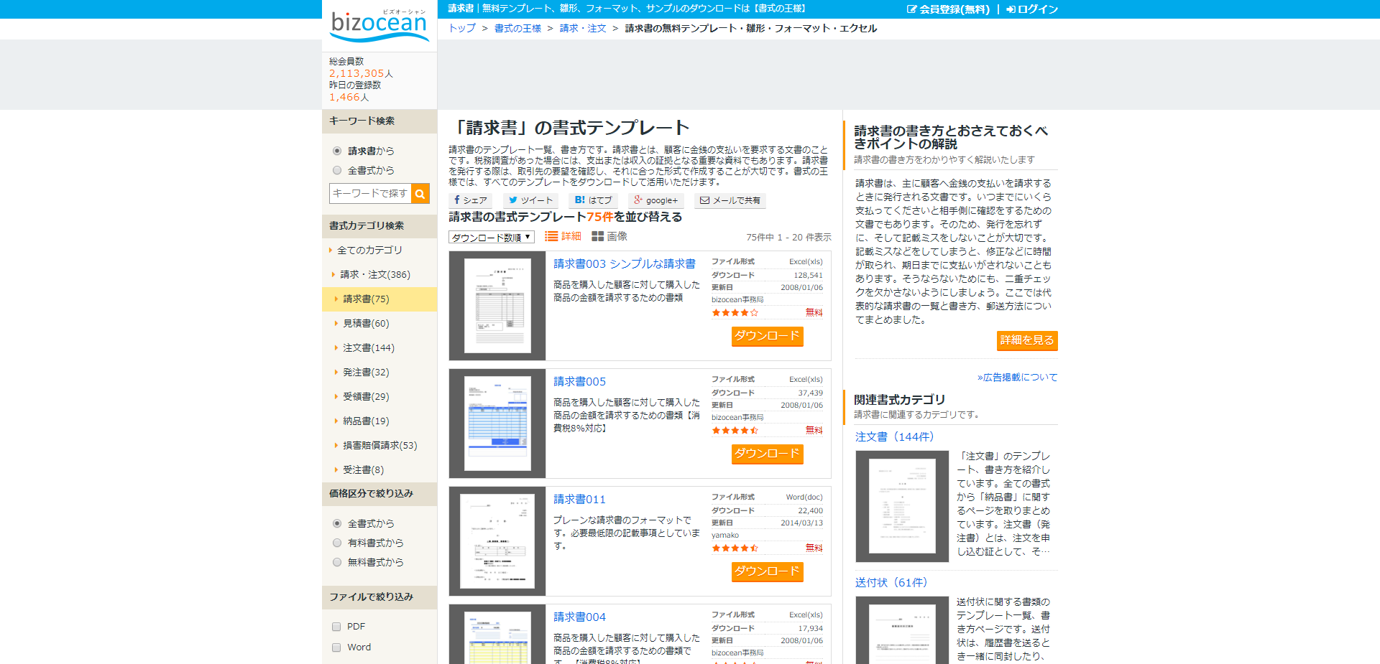This screenshot has width=1380, height=664.
Task: Select the 請求書から search scope radio button
Action: pyautogui.click(x=336, y=151)
